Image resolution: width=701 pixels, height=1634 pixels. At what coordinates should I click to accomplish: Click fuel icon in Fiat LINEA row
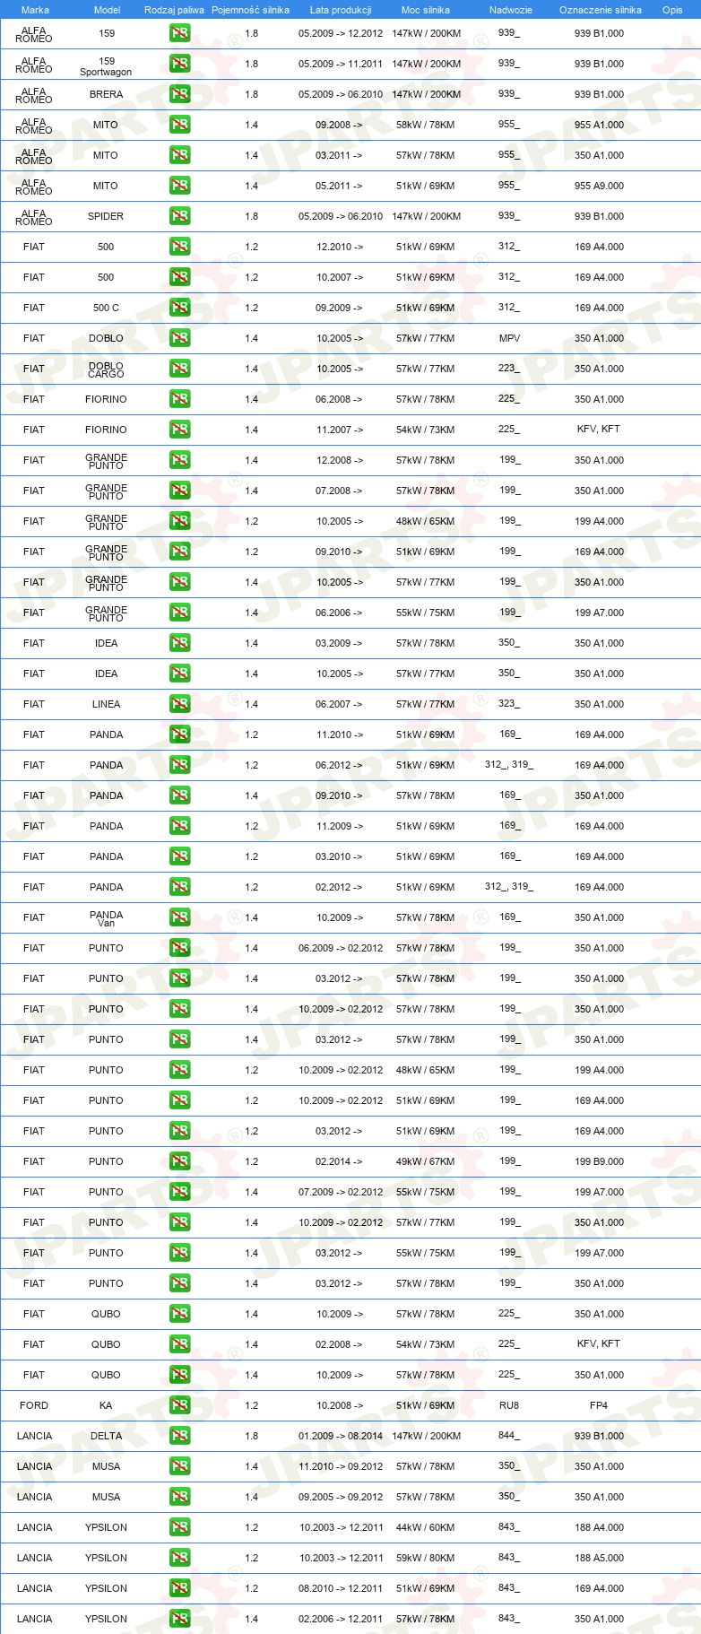[x=179, y=704]
